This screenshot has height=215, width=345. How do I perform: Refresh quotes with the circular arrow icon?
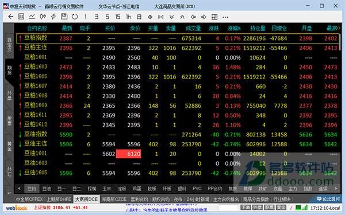(x=75, y=17)
